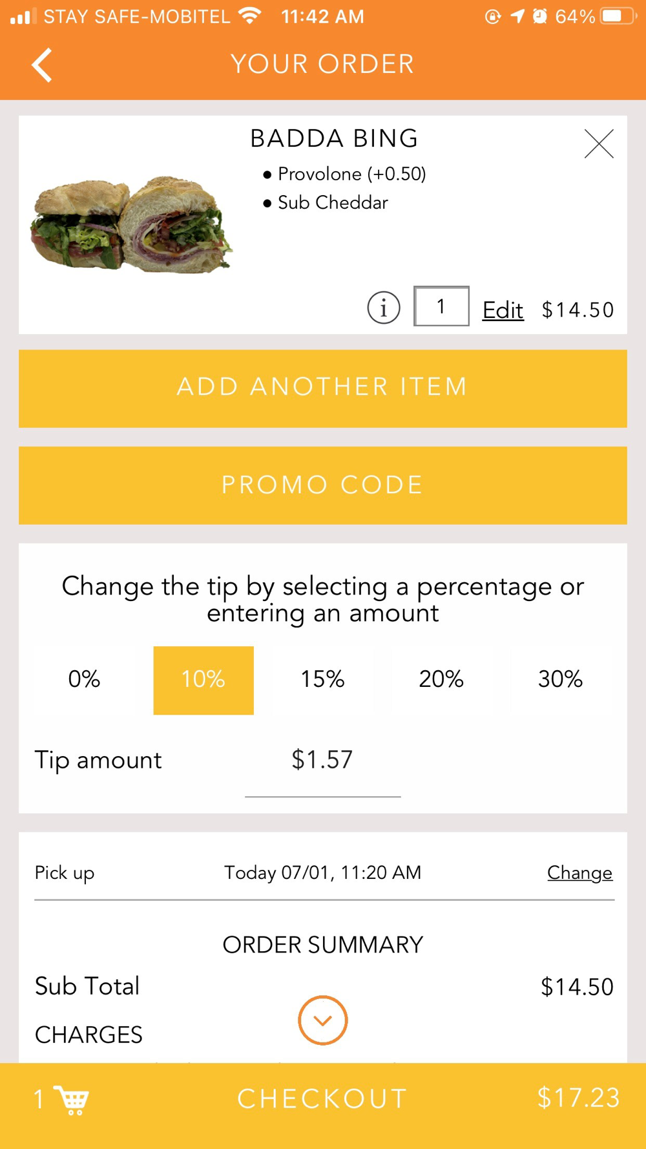Tap the Checkout button

(x=323, y=1099)
